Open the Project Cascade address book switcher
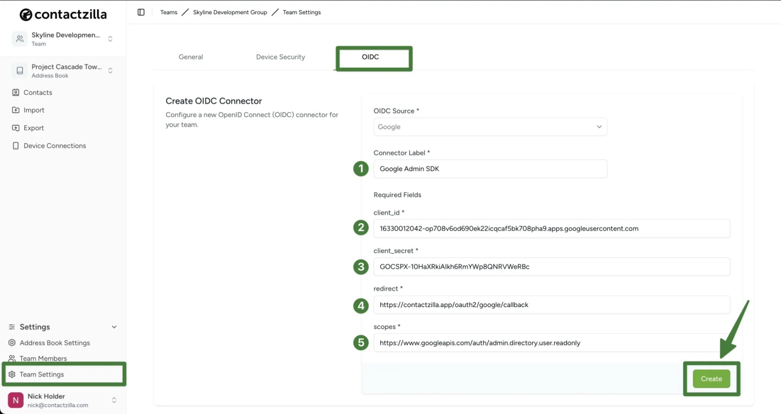The height and width of the screenshot is (414, 781). pyautogui.click(x=110, y=70)
